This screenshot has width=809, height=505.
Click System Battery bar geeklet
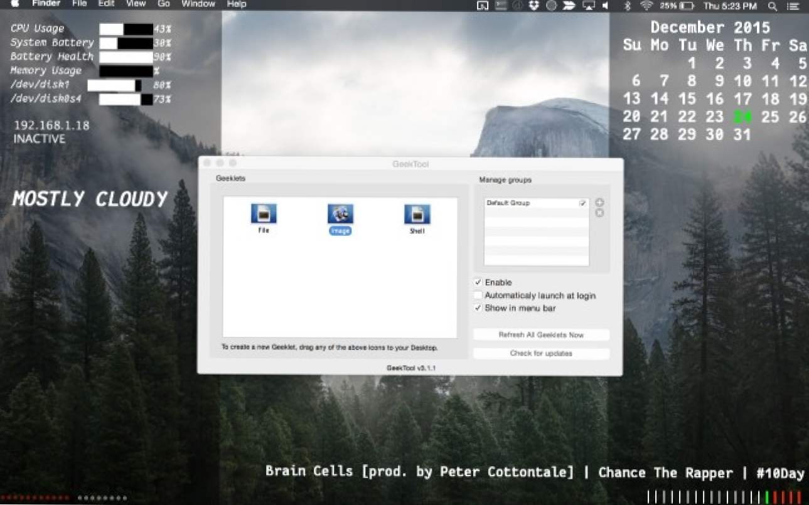(126, 43)
